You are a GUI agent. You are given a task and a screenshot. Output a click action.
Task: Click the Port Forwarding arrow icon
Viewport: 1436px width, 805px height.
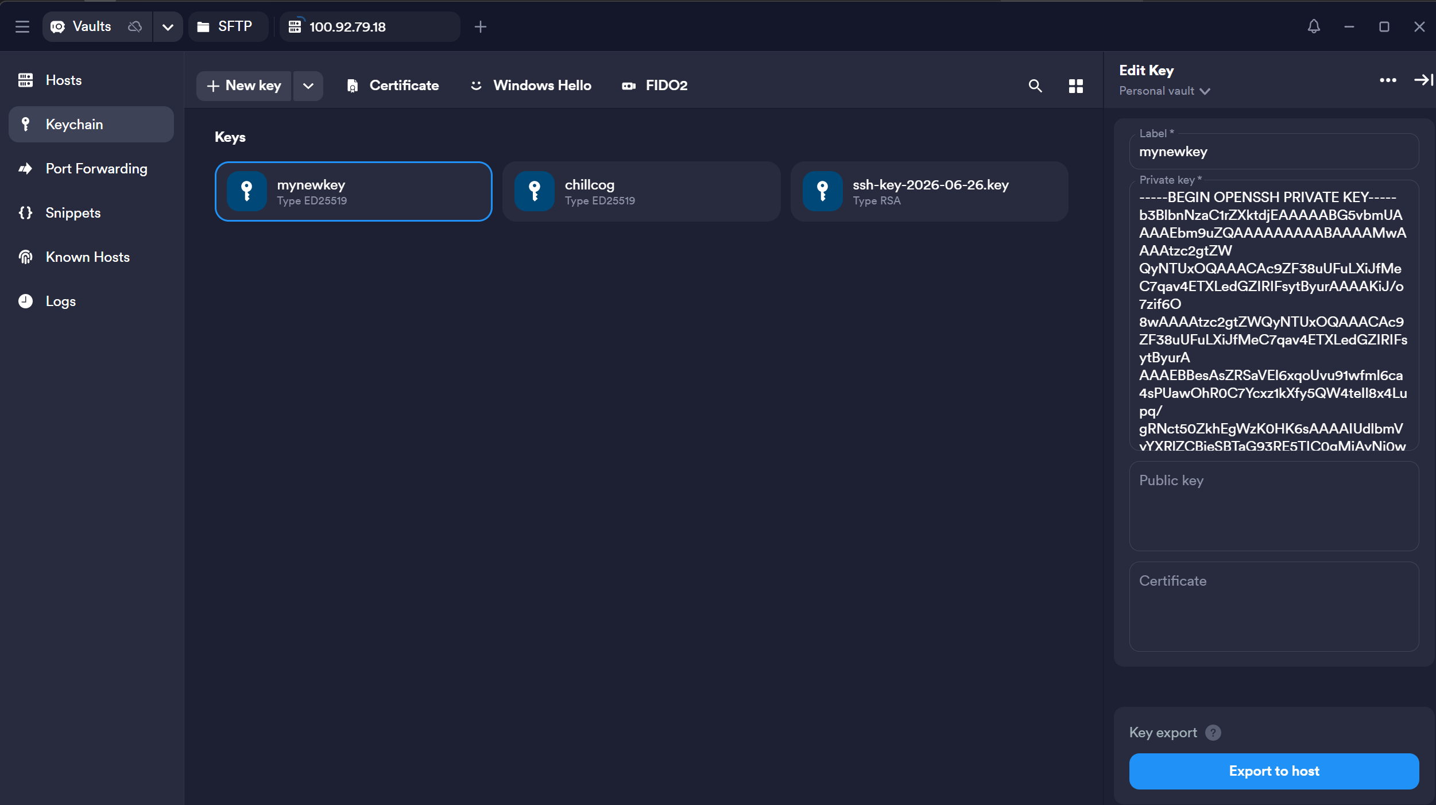click(25, 169)
